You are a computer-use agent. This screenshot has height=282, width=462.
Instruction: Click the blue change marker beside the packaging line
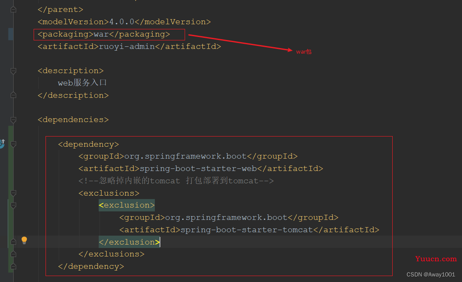point(11,34)
